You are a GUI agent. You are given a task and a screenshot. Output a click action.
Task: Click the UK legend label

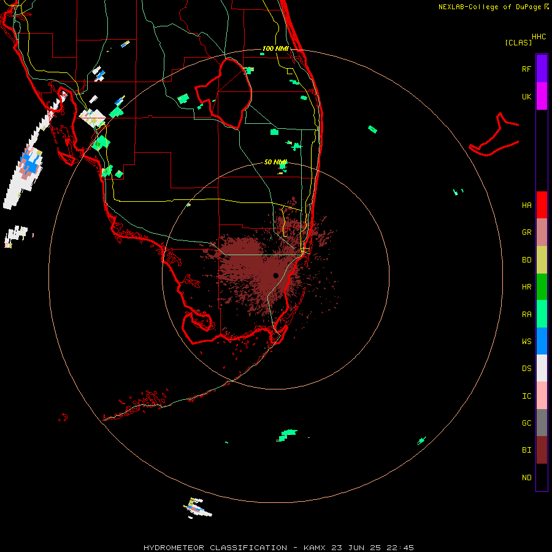[x=526, y=96]
